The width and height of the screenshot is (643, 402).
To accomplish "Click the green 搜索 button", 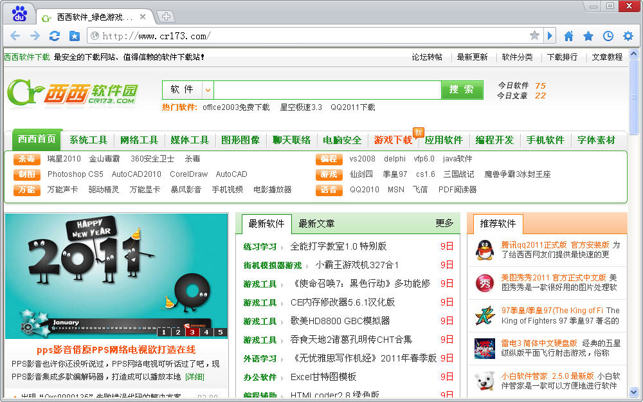I will click(x=462, y=90).
